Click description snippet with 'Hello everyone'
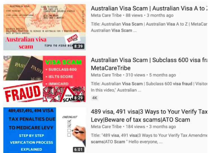The image size is (209, 153). pos(149,138)
